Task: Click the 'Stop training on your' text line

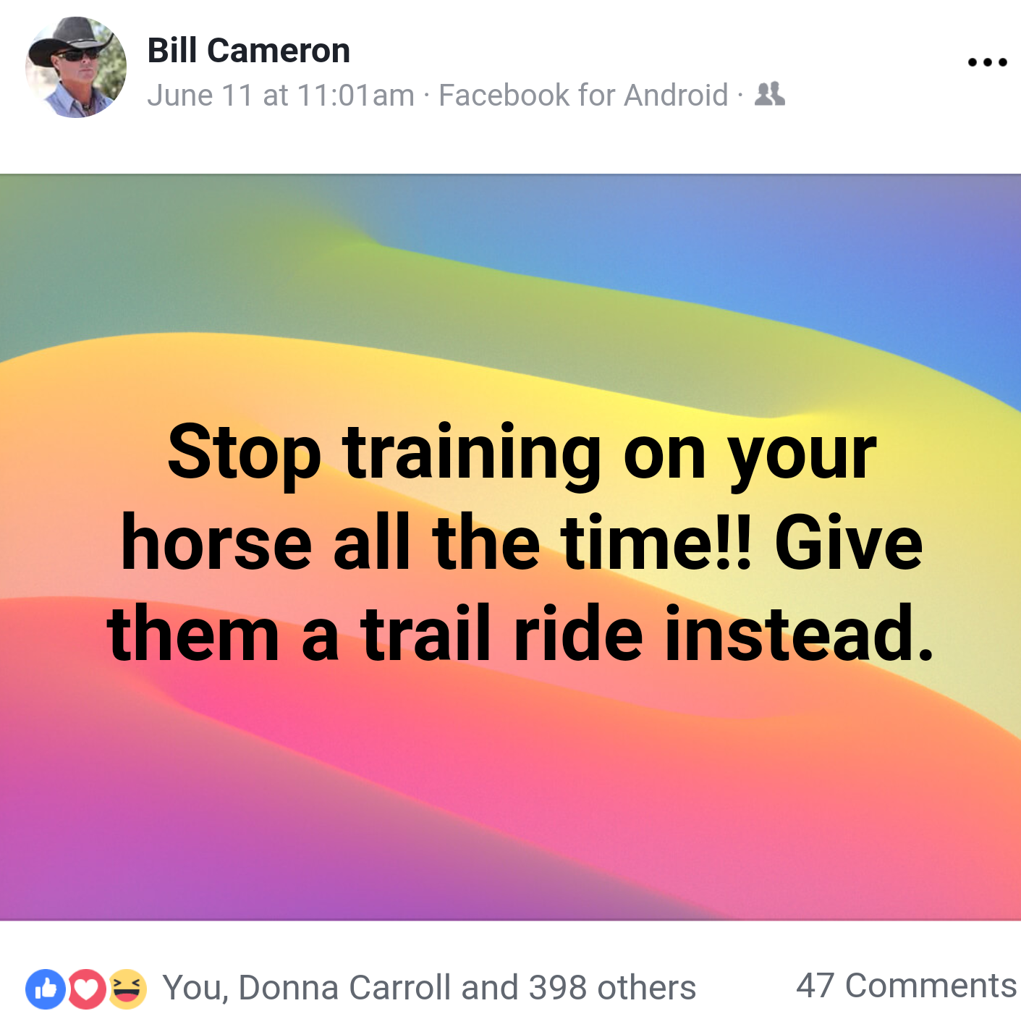Action: pos(522,454)
